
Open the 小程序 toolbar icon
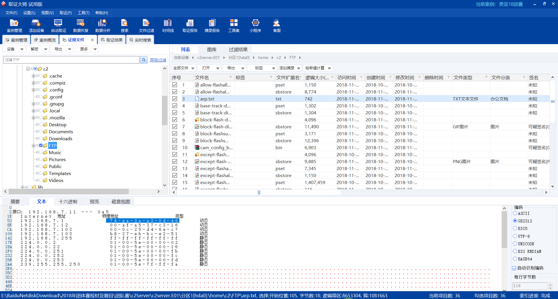255,26
